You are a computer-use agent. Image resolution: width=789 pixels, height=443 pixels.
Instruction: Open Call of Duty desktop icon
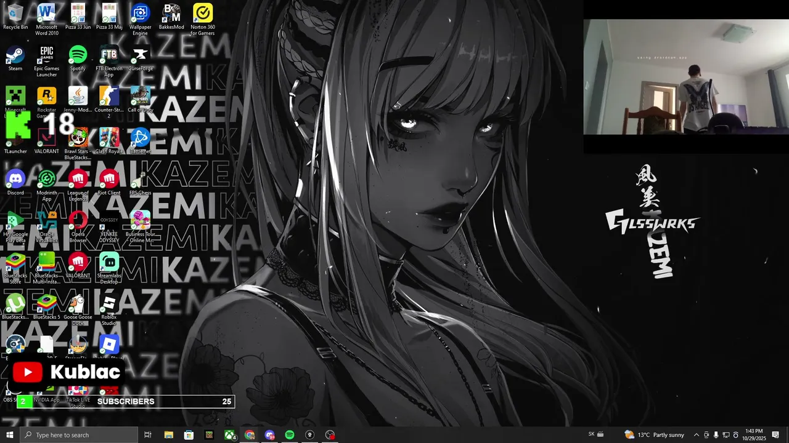(140, 100)
